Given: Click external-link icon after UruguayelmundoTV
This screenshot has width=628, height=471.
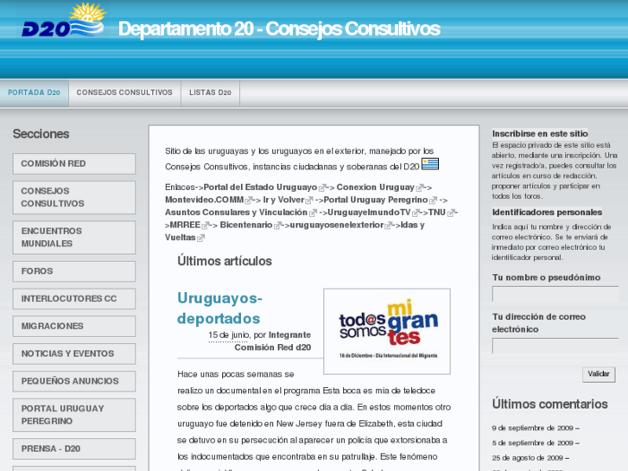Looking at the screenshot, I should click(x=415, y=213).
